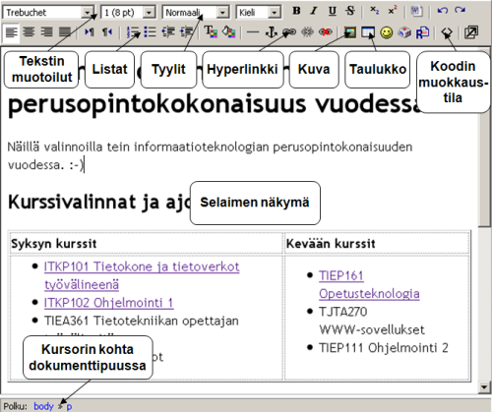Click the editor scrollbar down arrow
The image size is (492, 412).
pos(484,386)
